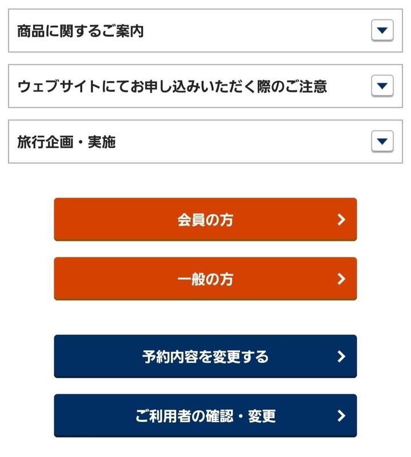The image size is (411, 457).
Task: Select the 会員の方 orange button
Action: [205, 219]
